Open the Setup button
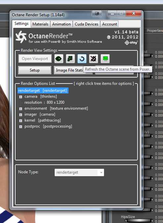Image resolution: width=163 pixels, height=223 pixels. click(35, 70)
